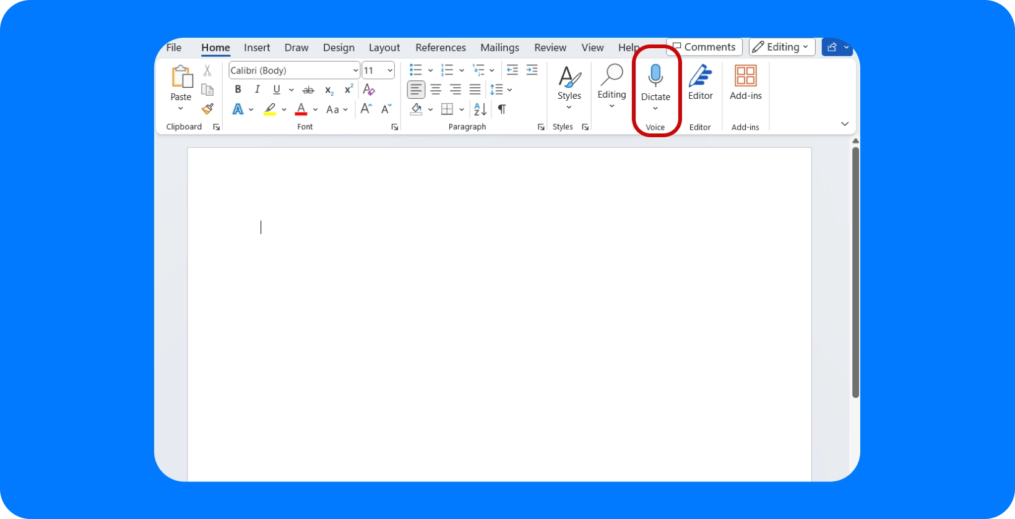Click the Styles gallery icon
This screenshot has width=1015, height=519.
pos(569,77)
